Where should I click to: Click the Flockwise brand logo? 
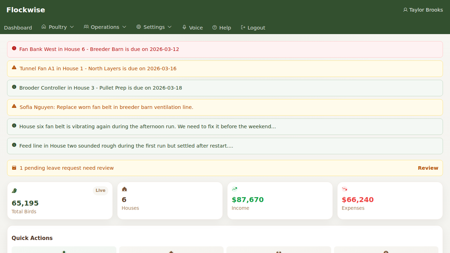(x=26, y=10)
